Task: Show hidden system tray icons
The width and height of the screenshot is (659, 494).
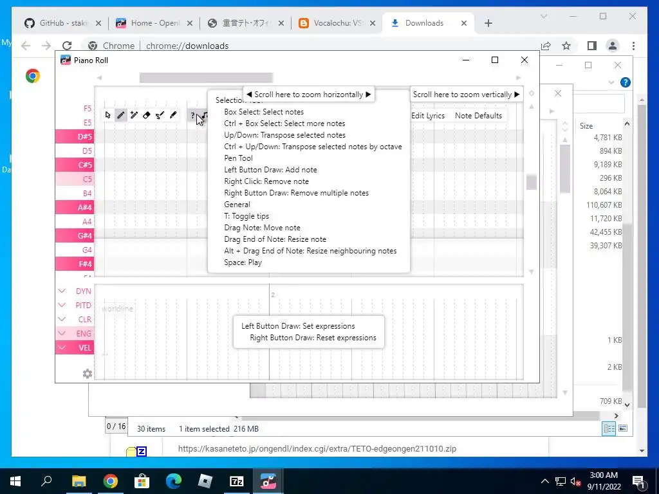Action: [x=544, y=481]
